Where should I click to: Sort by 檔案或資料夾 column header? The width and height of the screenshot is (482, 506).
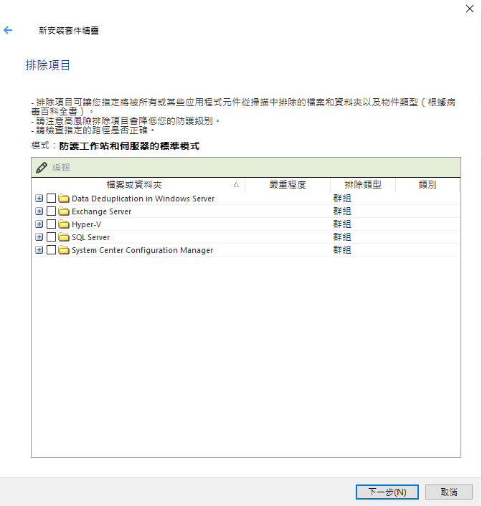[134, 185]
